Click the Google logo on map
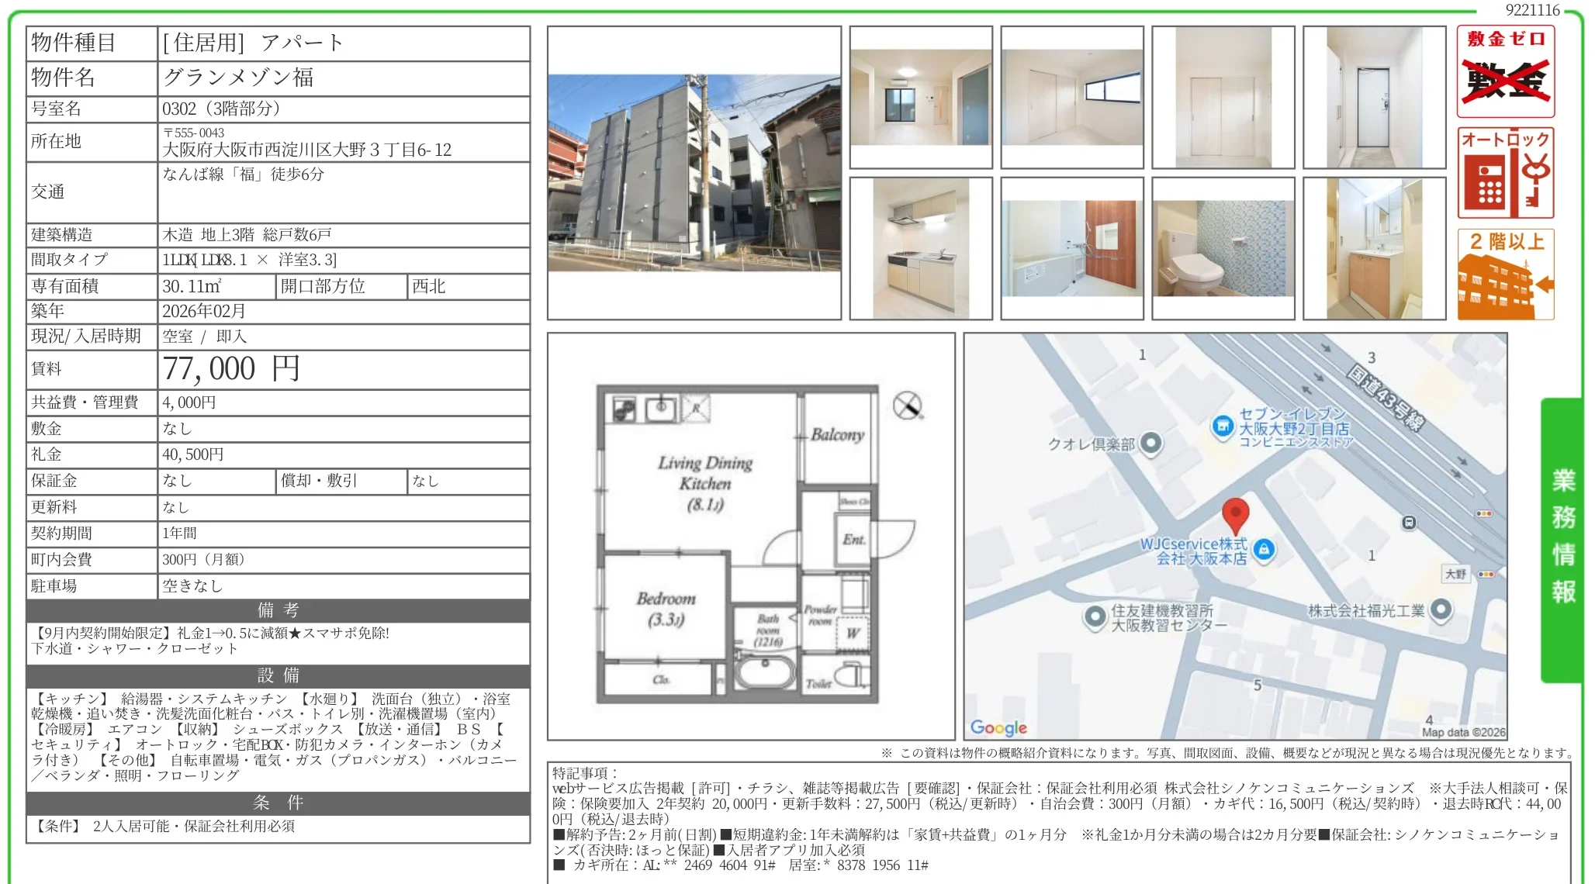This screenshot has height=884, width=1595. point(998,727)
